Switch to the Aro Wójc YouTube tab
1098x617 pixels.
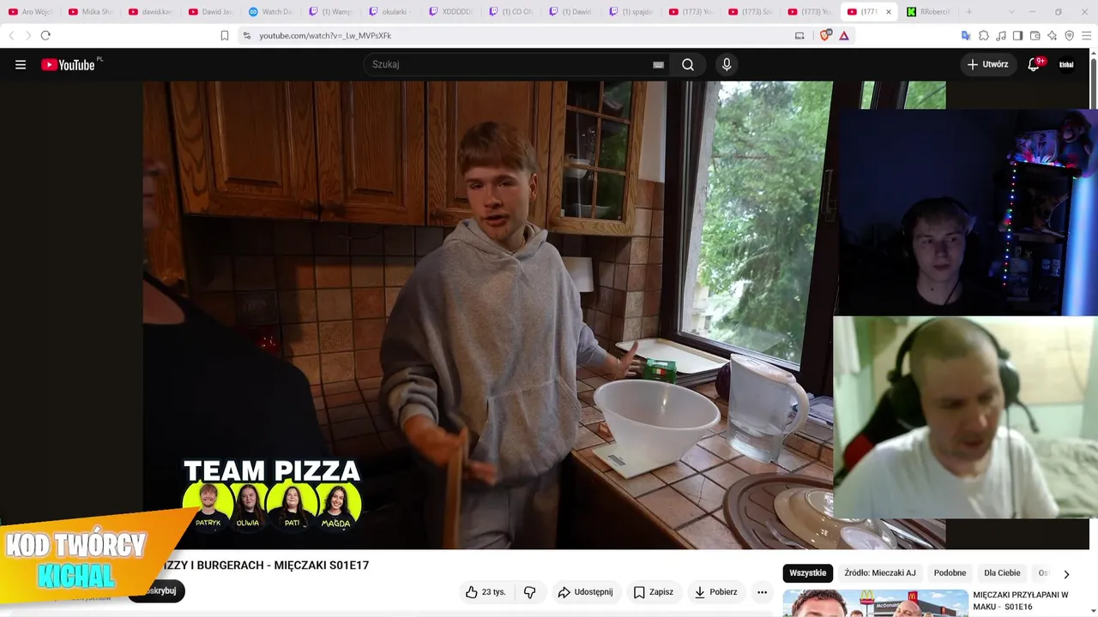(x=31, y=12)
